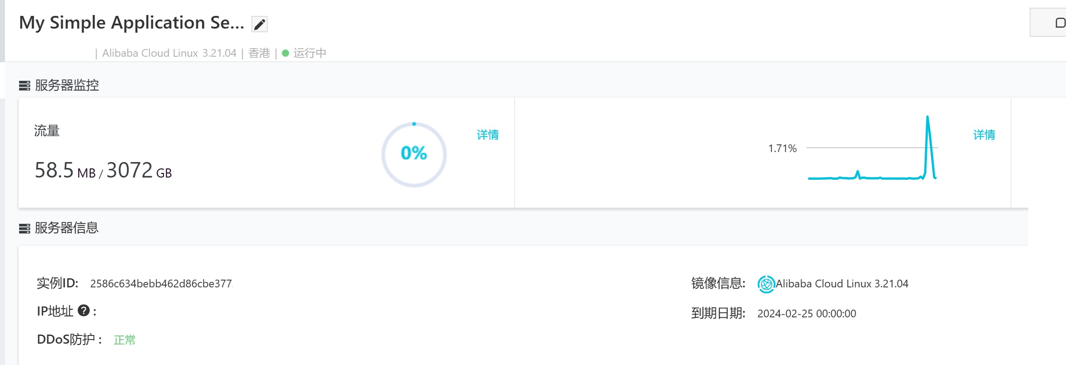Click the 1.71% CPU usage label

pyautogui.click(x=782, y=148)
